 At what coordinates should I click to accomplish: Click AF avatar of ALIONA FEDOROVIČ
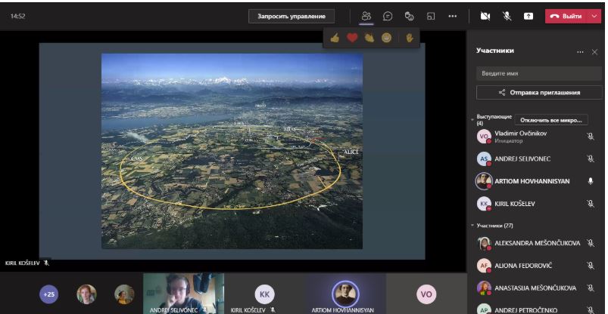click(484, 266)
